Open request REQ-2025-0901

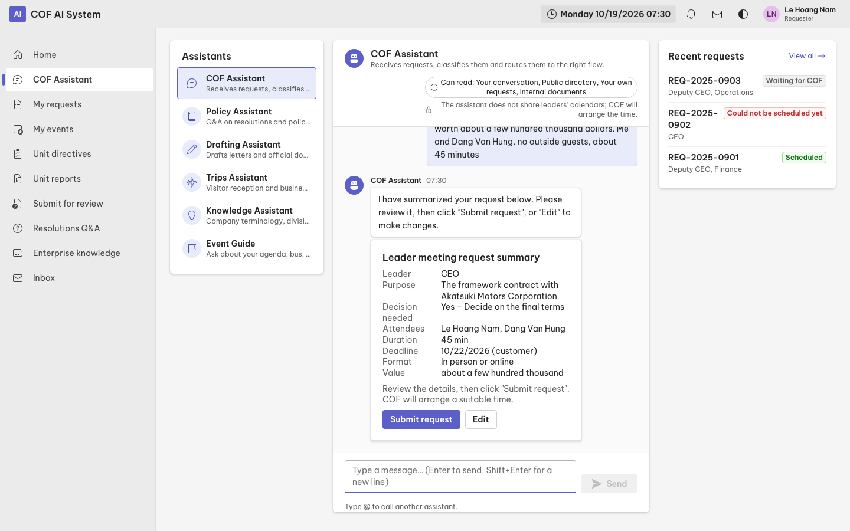tap(747, 163)
